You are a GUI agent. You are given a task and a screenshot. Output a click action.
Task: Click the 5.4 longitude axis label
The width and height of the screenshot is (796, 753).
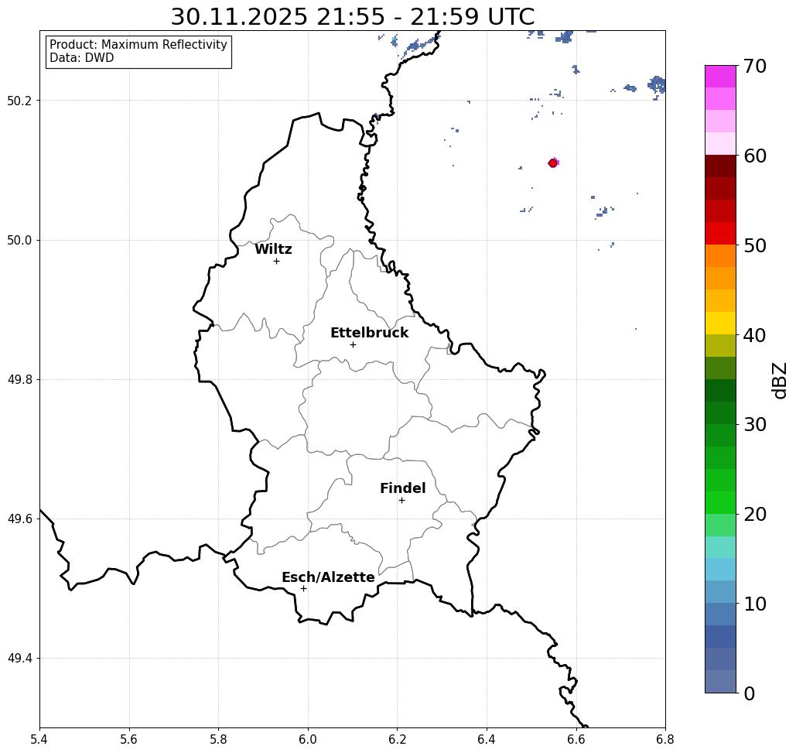[39, 739]
